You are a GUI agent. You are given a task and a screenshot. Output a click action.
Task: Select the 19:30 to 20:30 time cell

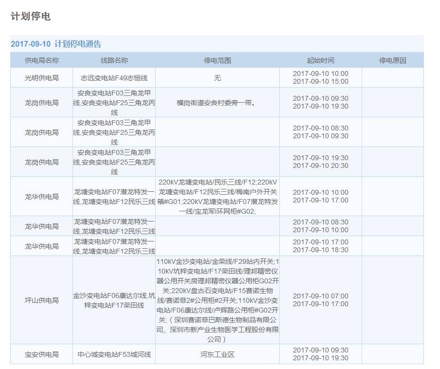pyautogui.click(x=320, y=162)
